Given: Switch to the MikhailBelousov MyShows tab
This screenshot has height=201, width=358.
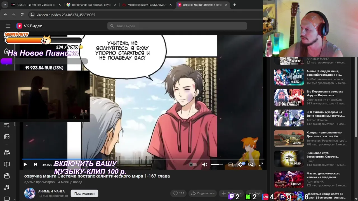Looking at the screenshot, I should 147,5.
